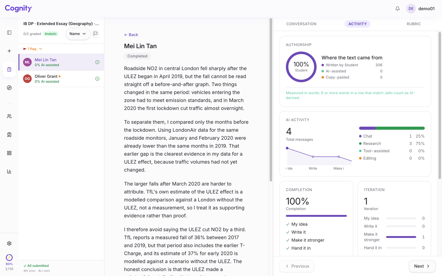The width and height of the screenshot is (442, 276).
Task: Click the DE user avatar
Action: (411, 9)
